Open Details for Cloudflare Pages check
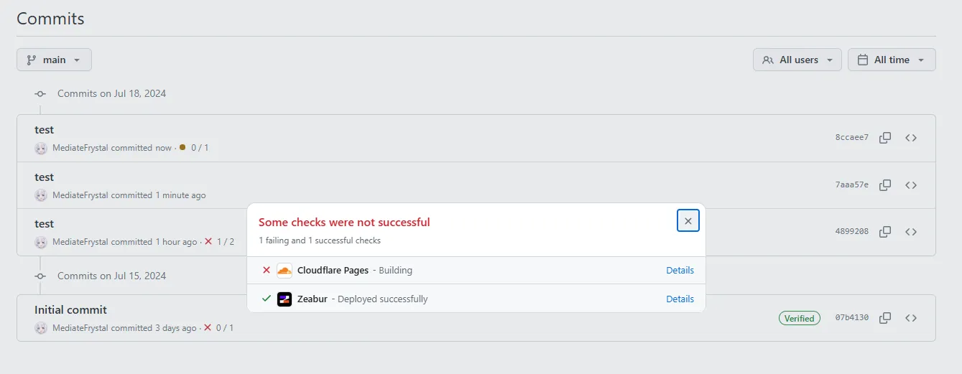Viewport: 962px width, 374px height. point(680,271)
